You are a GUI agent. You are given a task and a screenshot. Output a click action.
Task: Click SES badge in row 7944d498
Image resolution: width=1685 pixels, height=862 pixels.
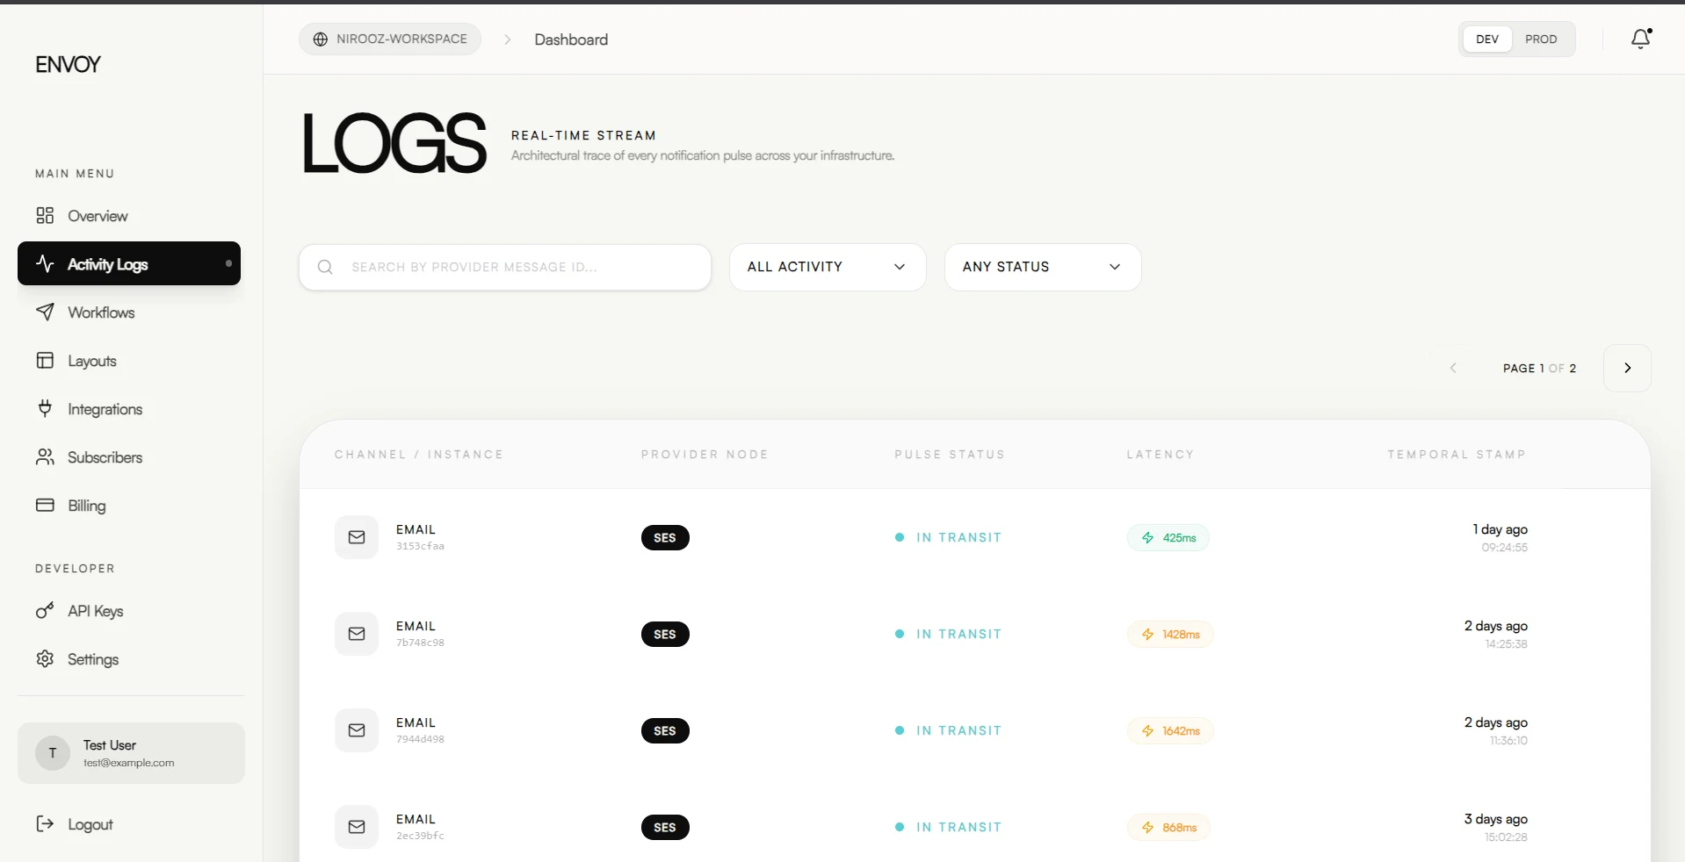665,730
